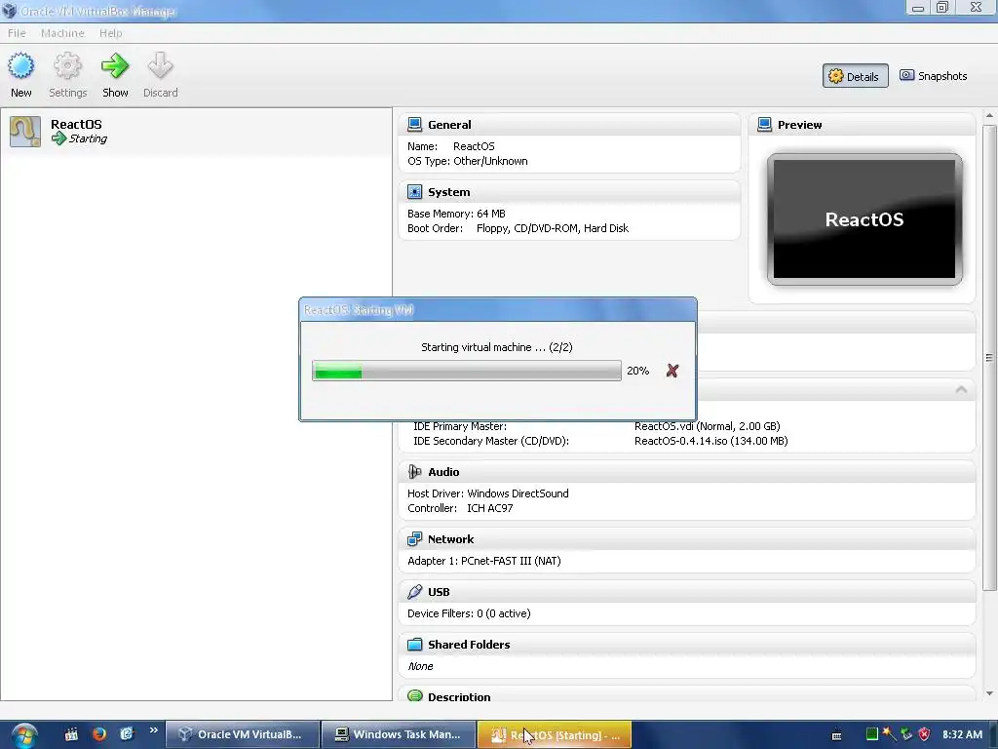This screenshot has width=998, height=749.
Task: Click the USB section plug icon
Action: pyautogui.click(x=414, y=592)
